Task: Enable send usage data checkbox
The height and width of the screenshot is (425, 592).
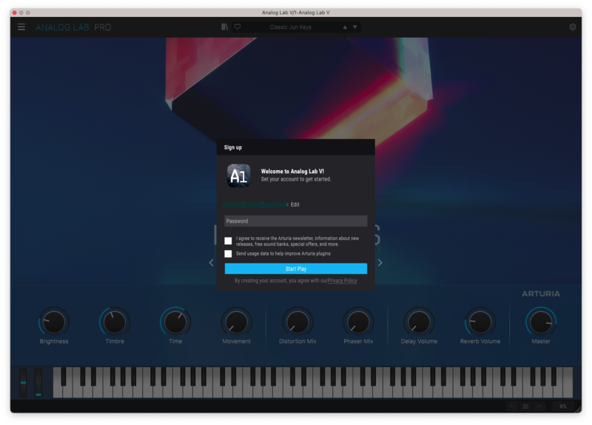Action: [x=228, y=254]
